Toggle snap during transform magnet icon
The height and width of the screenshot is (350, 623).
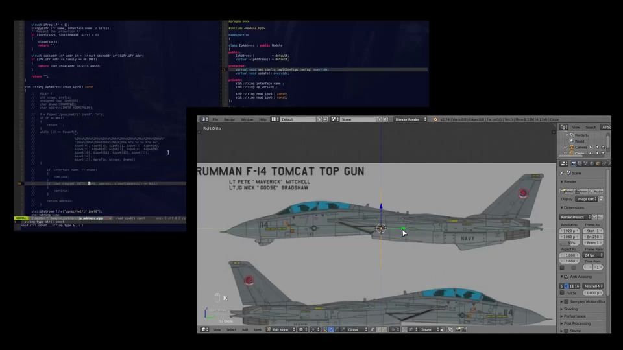pyautogui.click(x=404, y=329)
